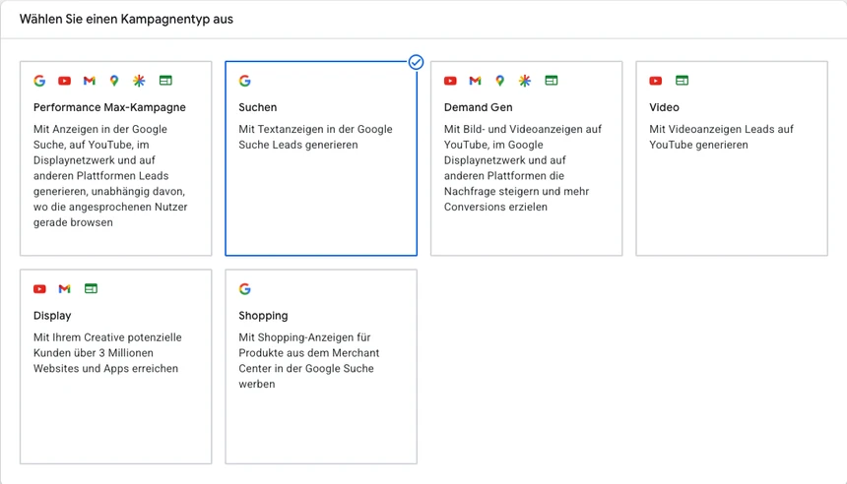Image resolution: width=847 pixels, height=484 pixels.
Task: Click Display network icon in Video card
Action: coord(683,81)
